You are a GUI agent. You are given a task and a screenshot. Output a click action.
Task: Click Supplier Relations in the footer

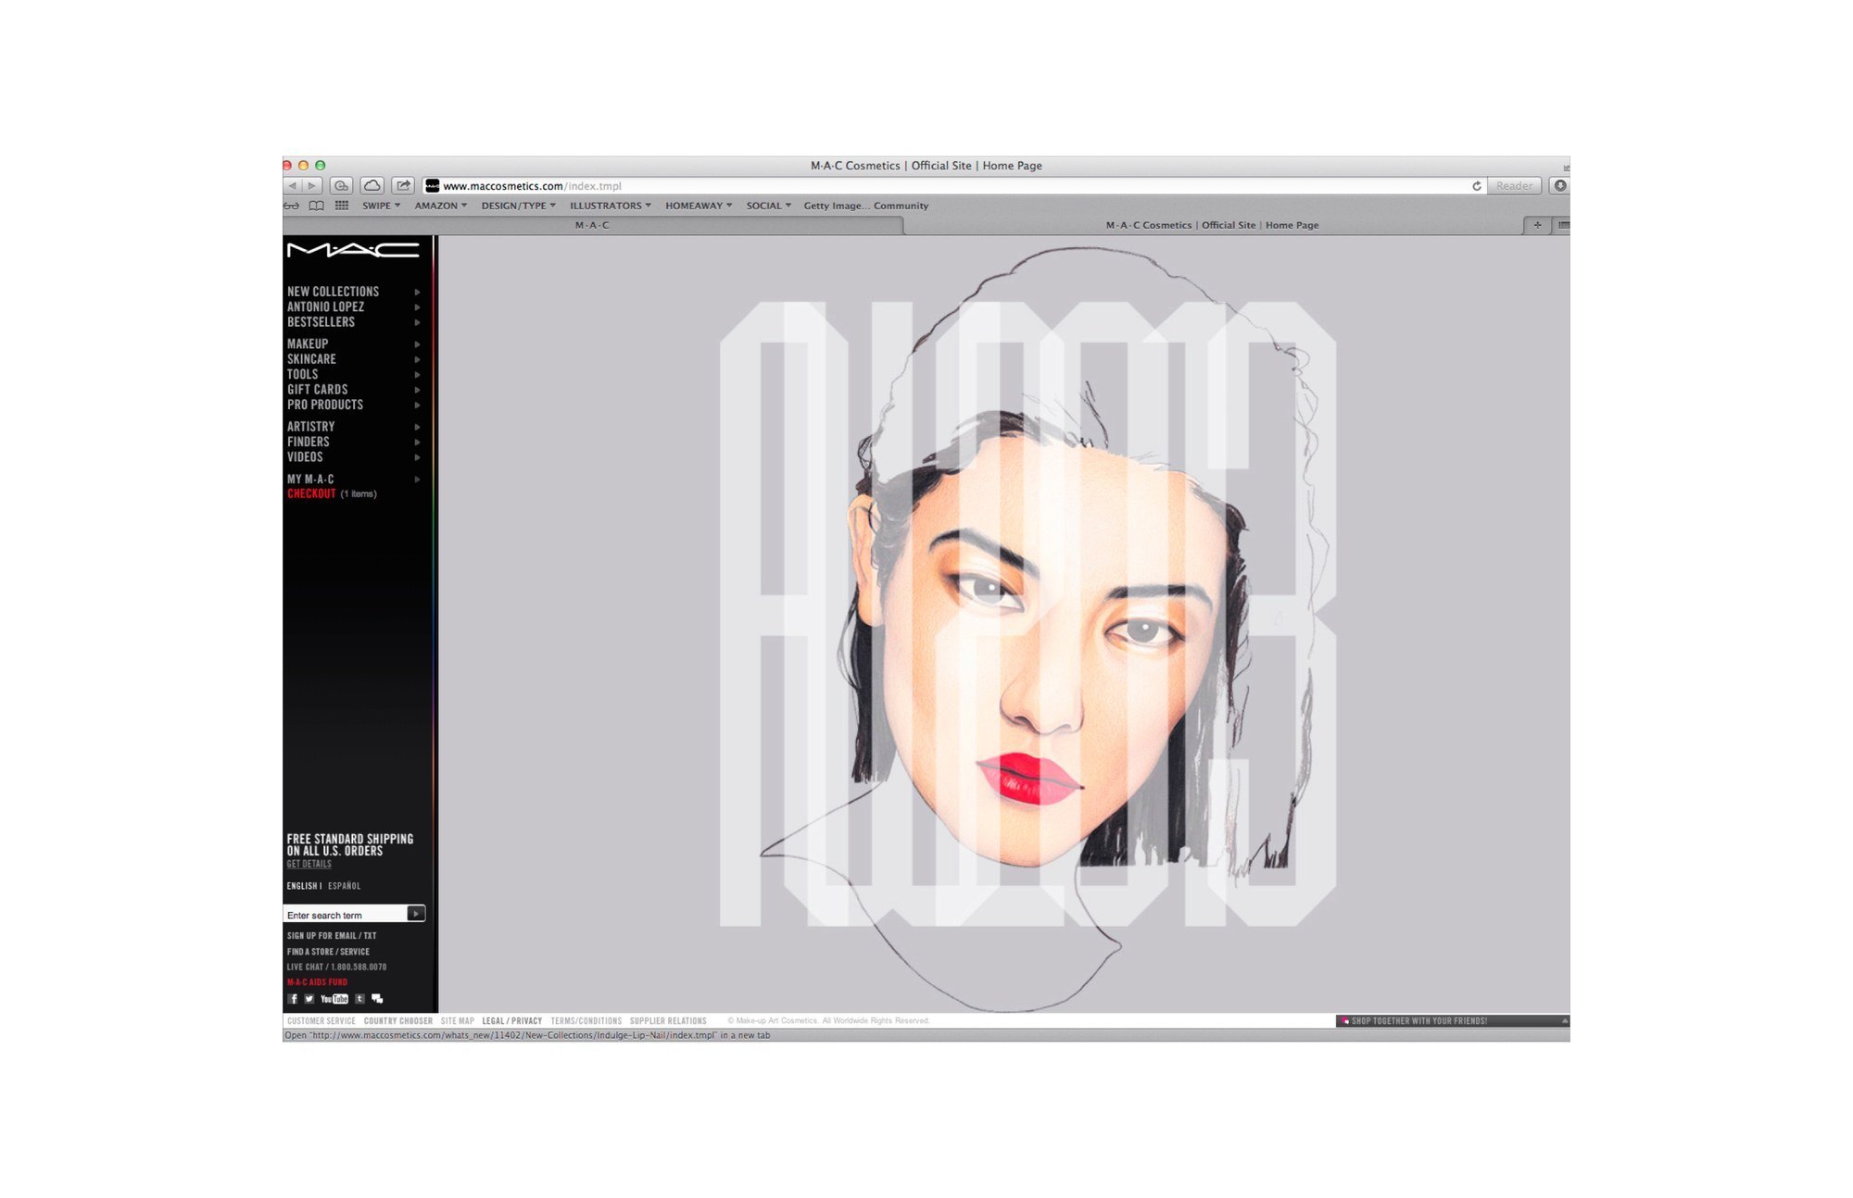(668, 1021)
